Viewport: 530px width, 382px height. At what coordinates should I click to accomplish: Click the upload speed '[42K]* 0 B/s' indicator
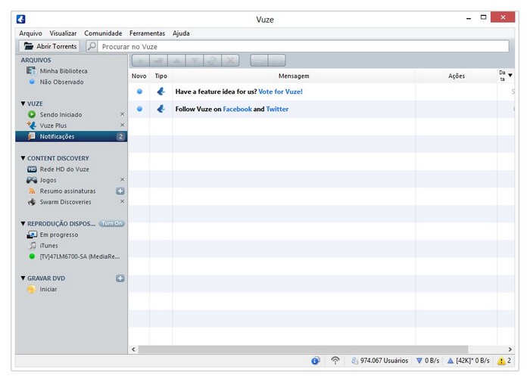[x=468, y=361]
